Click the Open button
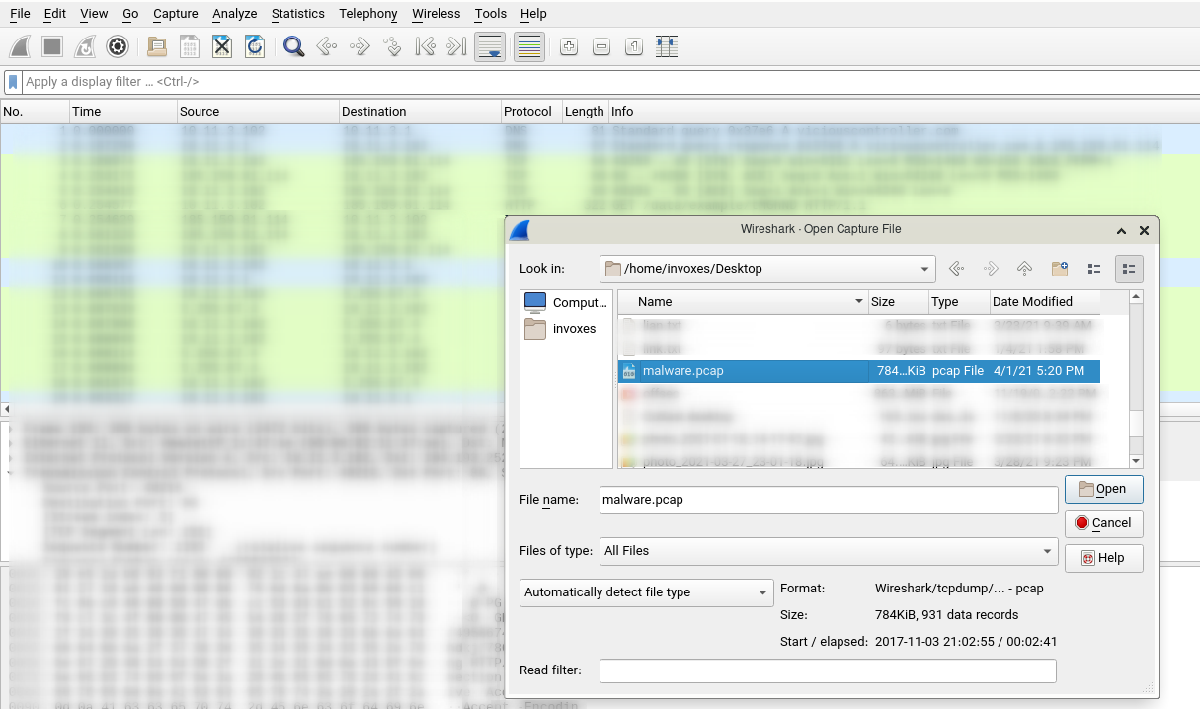This screenshot has width=1200, height=709. pyautogui.click(x=1103, y=489)
